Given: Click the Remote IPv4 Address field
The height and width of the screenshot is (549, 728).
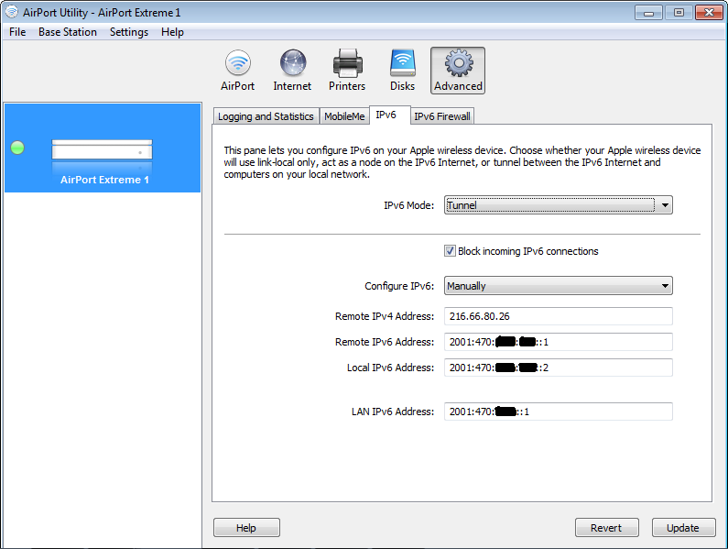Looking at the screenshot, I should pos(558,316).
